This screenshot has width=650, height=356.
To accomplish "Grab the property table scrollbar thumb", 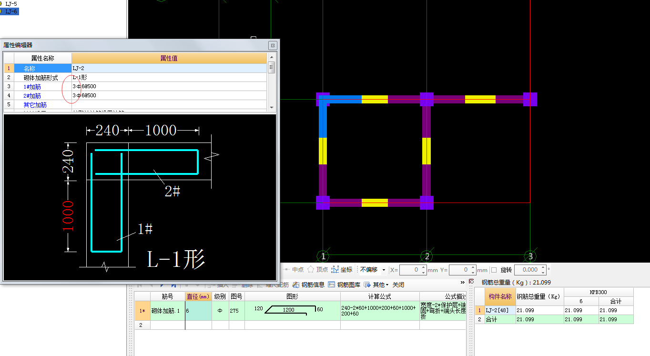I will click(271, 67).
